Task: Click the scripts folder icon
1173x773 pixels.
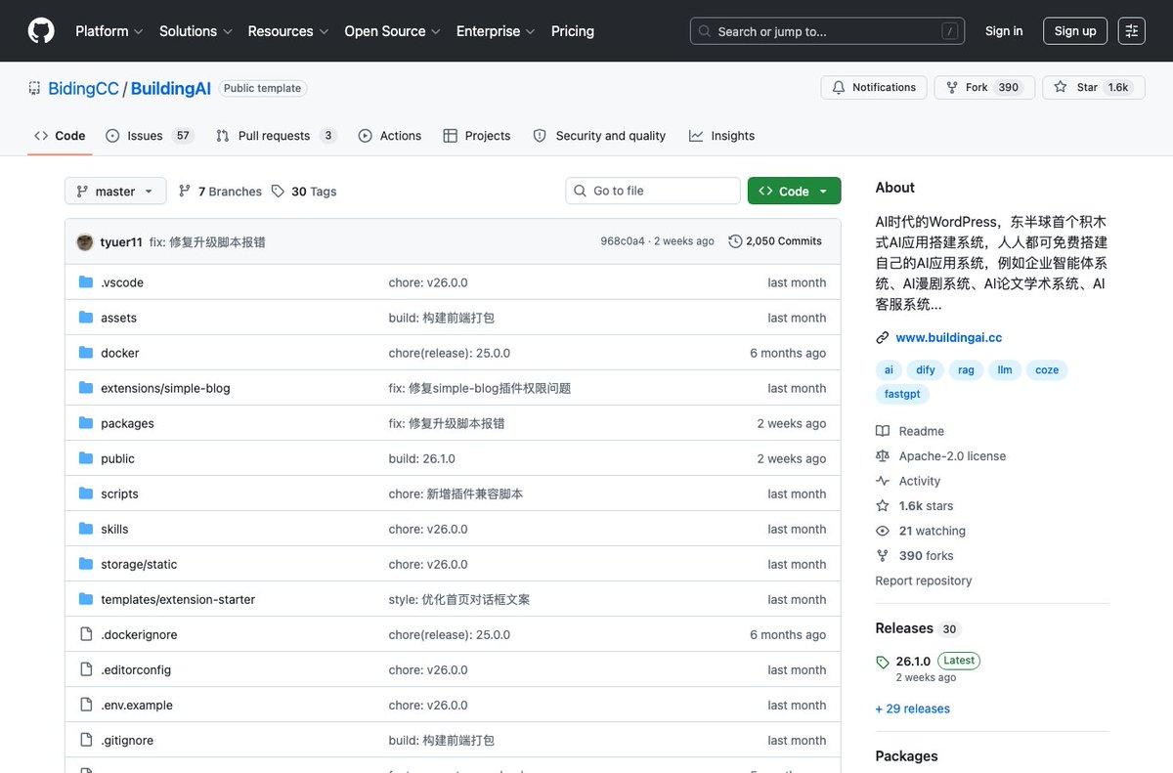Action: coord(85,494)
